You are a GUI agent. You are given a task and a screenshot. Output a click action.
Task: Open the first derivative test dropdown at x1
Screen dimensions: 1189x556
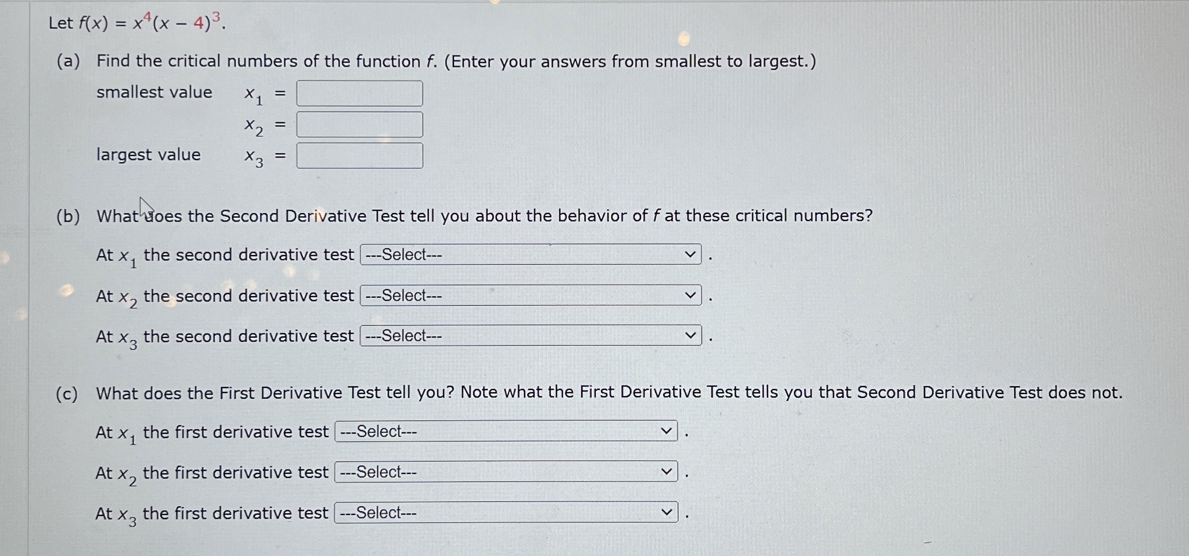[x=502, y=430]
